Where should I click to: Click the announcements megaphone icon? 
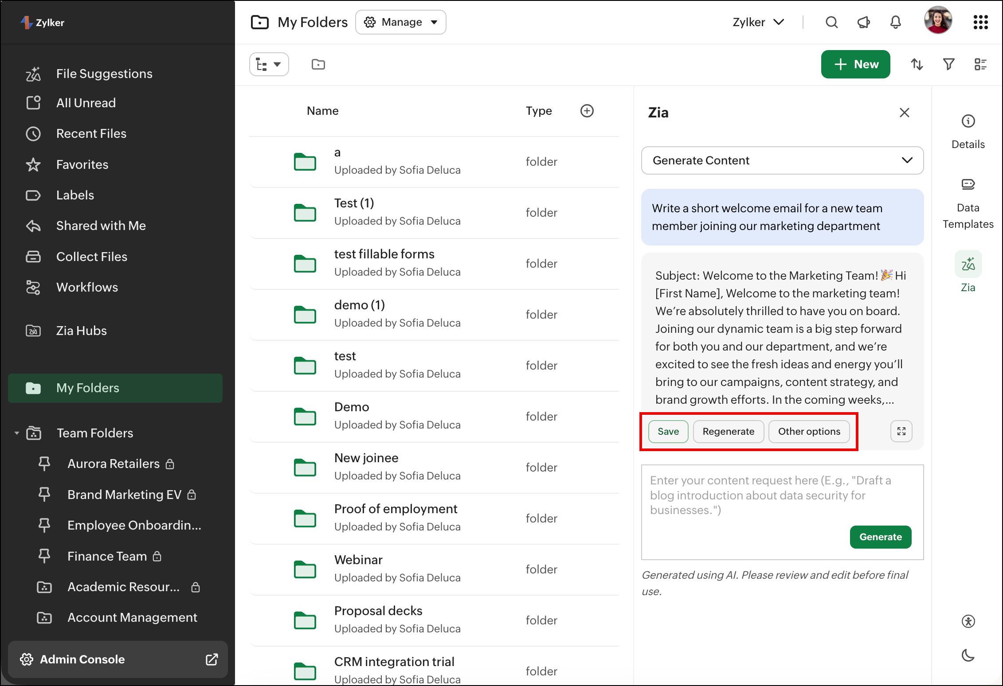point(863,22)
